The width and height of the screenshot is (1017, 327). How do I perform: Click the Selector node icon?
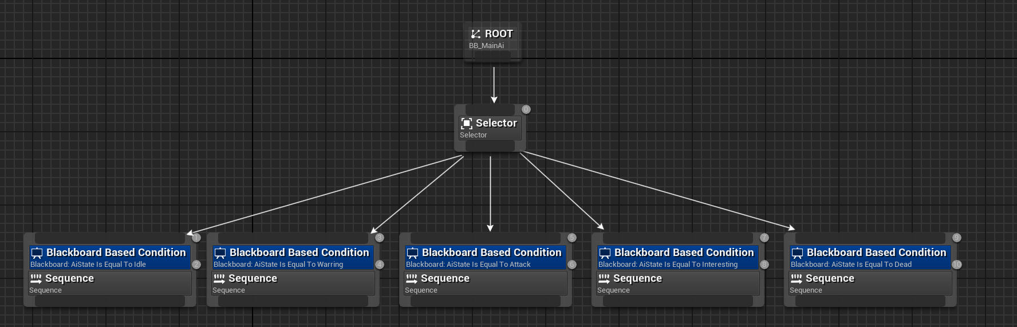click(x=467, y=123)
